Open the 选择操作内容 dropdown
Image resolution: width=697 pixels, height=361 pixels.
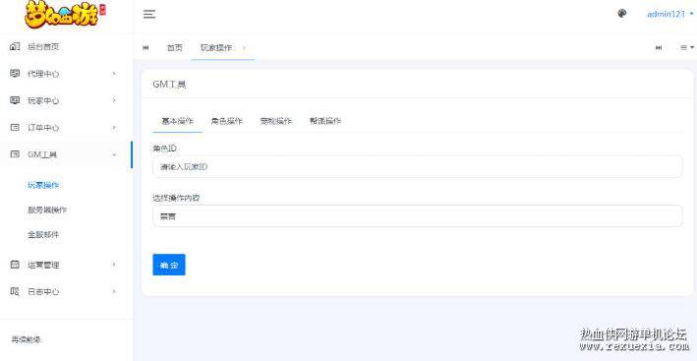tap(417, 216)
